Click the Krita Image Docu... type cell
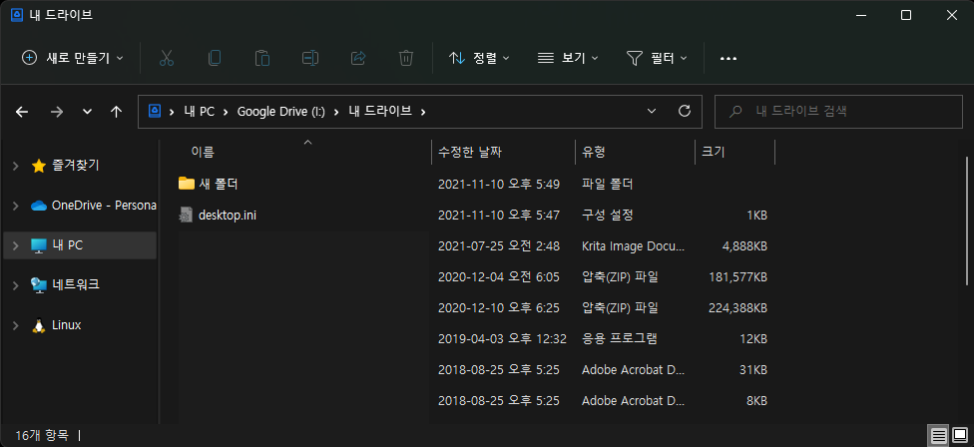 point(633,246)
